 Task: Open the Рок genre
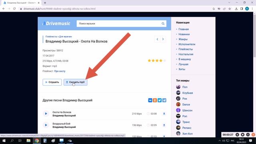click(185, 99)
